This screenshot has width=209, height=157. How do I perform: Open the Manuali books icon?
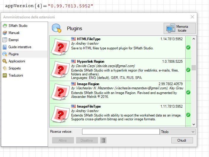pyautogui.click(x=5, y=33)
